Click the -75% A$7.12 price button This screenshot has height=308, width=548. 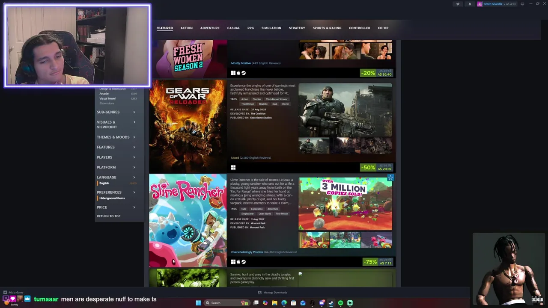(378, 262)
